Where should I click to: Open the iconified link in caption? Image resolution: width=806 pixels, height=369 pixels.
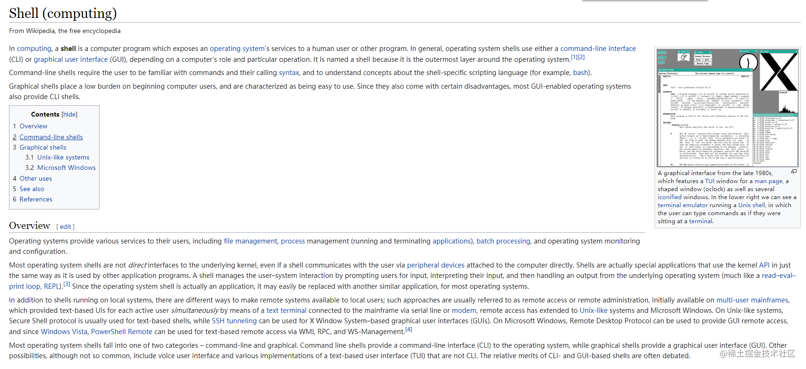click(x=670, y=197)
